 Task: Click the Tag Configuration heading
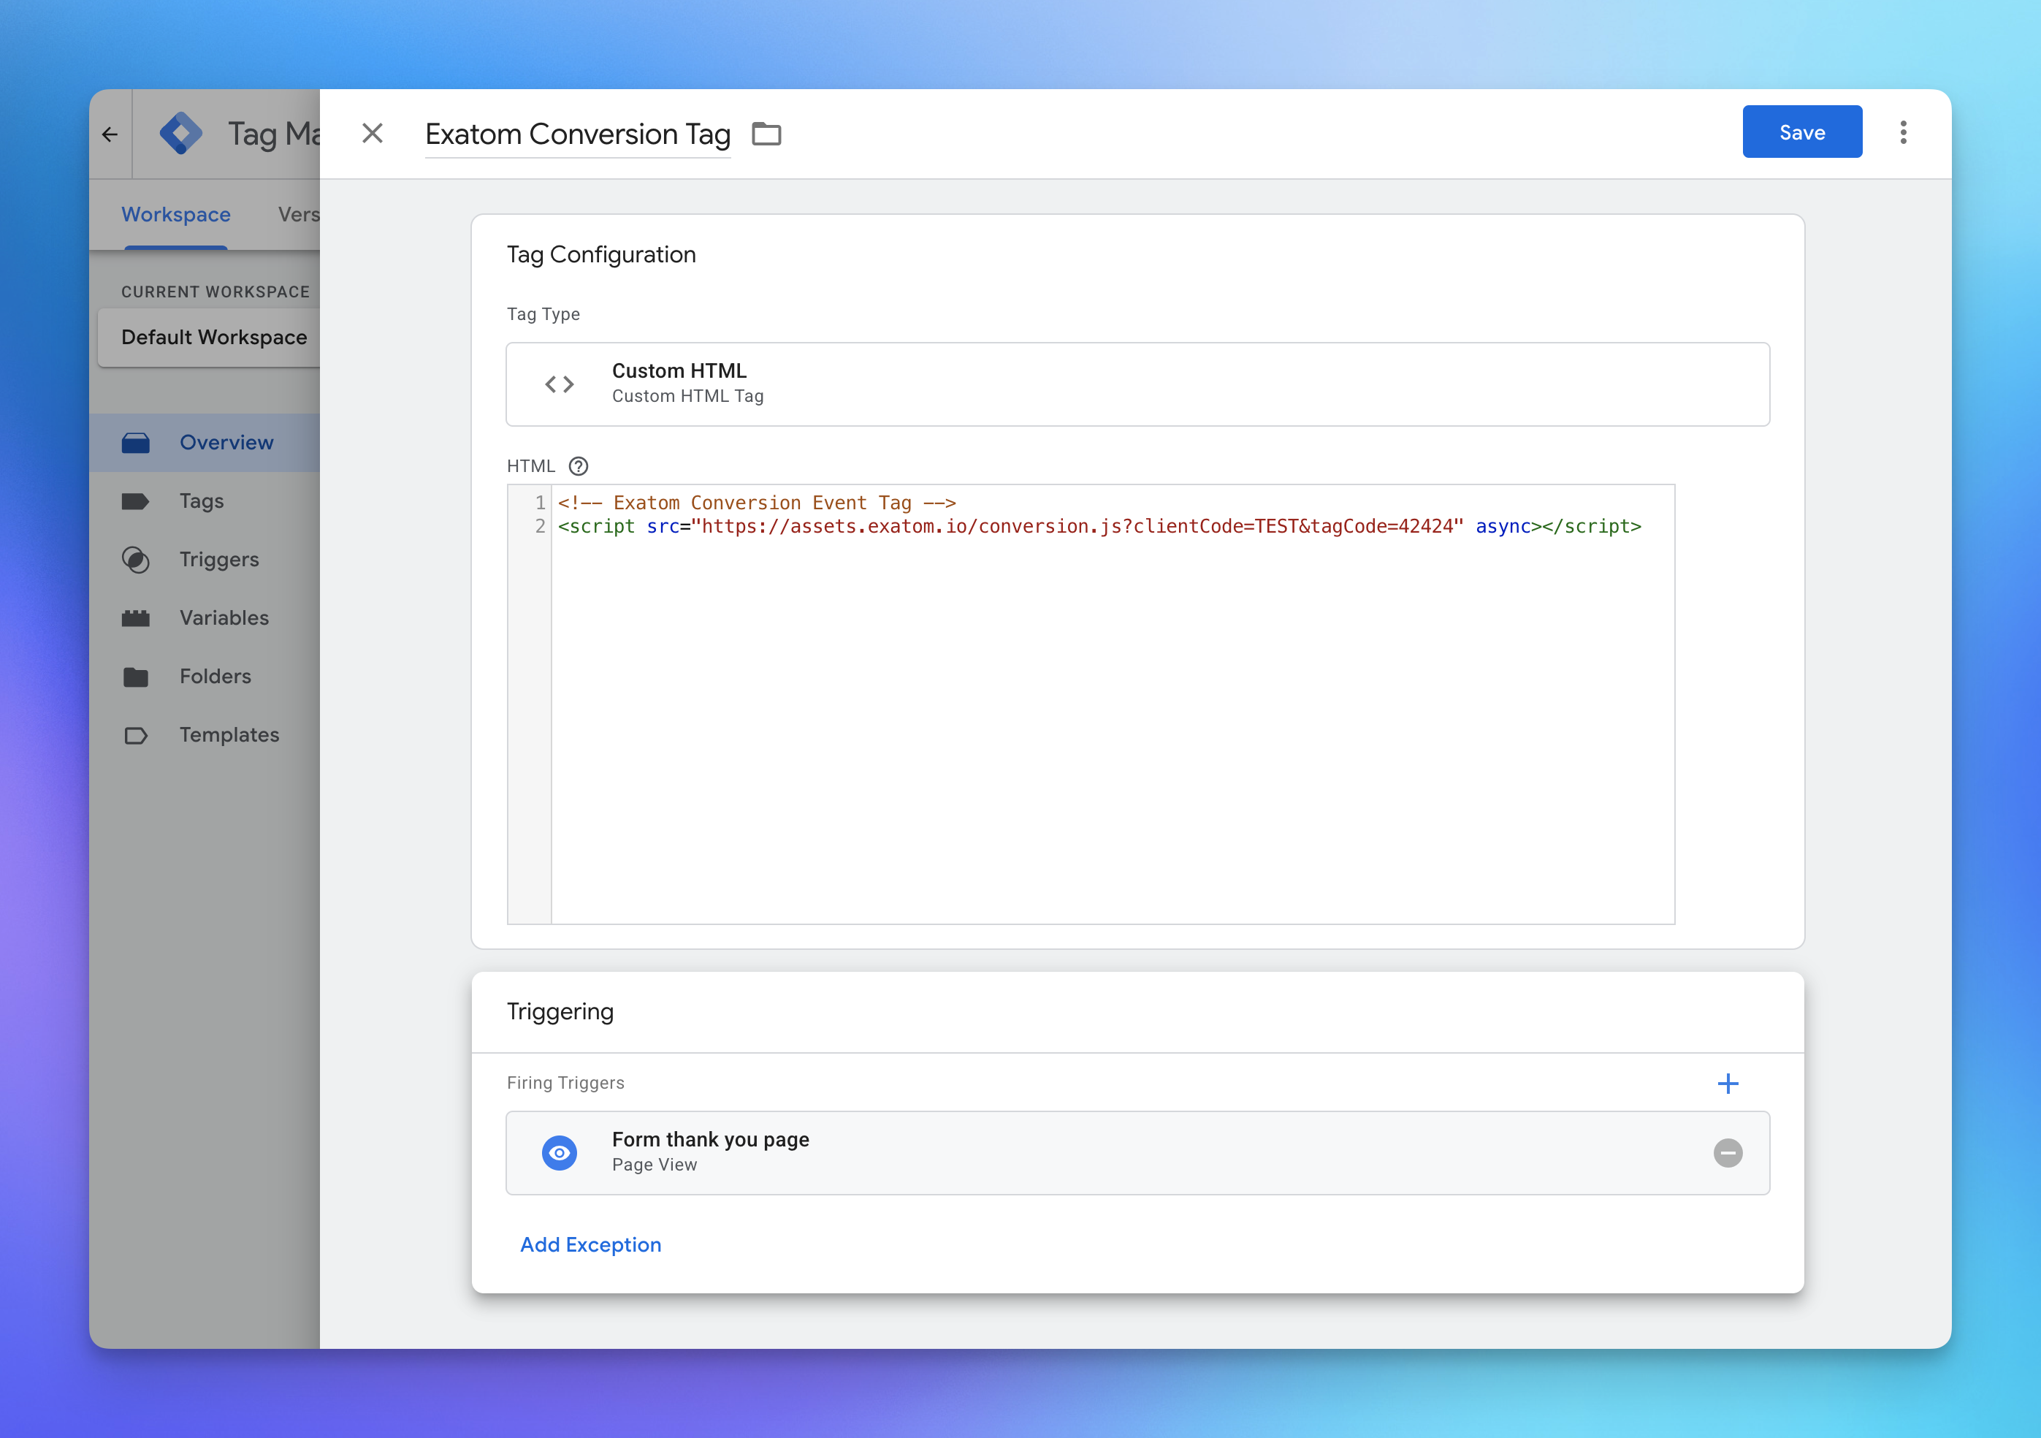click(x=601, y=254)
